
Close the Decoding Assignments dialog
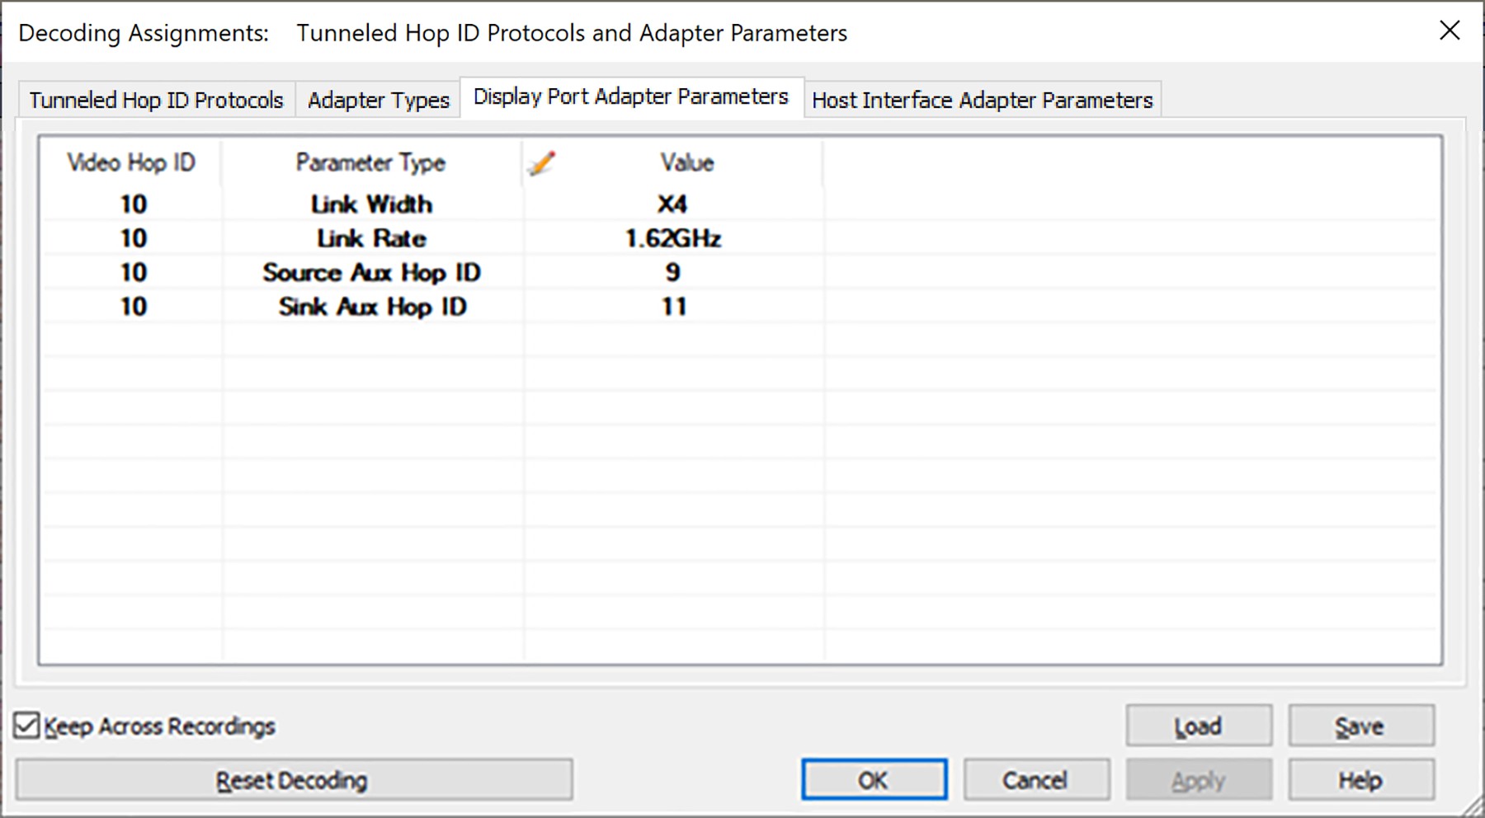tap(1449, 31)
